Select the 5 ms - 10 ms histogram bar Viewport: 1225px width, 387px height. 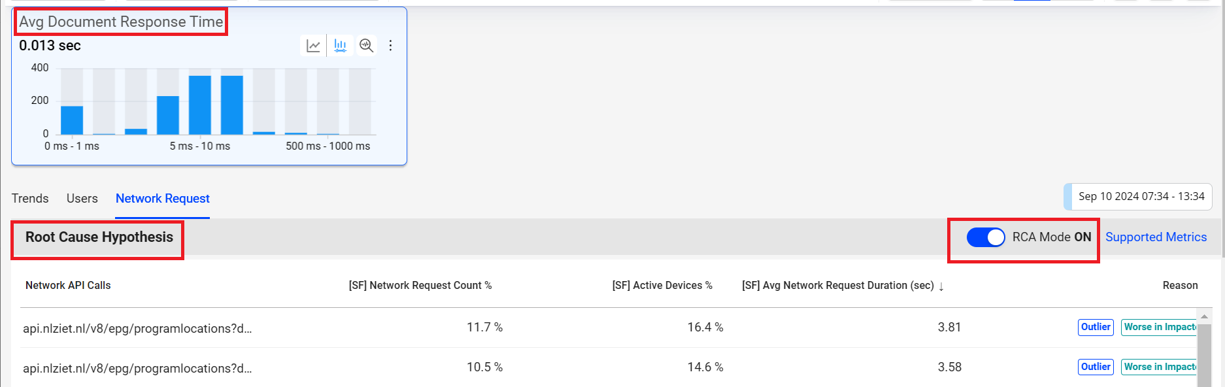pyautogui.click(x=200, y=105)
